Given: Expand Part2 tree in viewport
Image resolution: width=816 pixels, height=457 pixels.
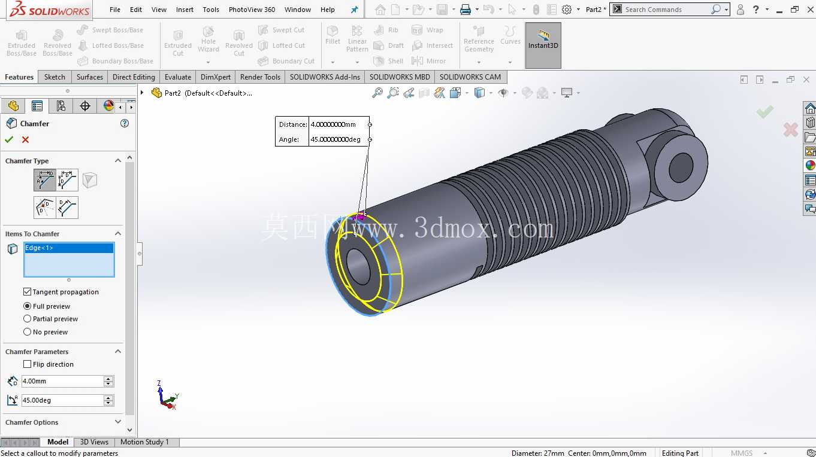Looking at the screenshot, I should click(x=142, y=93).
